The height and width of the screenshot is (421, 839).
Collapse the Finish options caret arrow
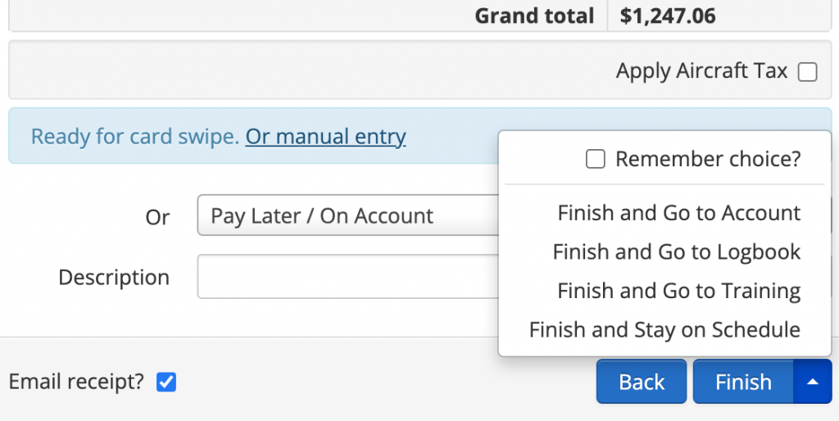point(812,382)
